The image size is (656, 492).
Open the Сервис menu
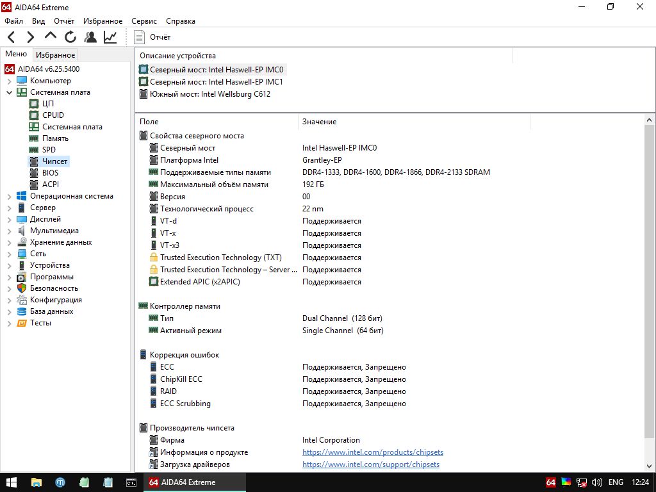pyautogui.click(x=144, y=21)
